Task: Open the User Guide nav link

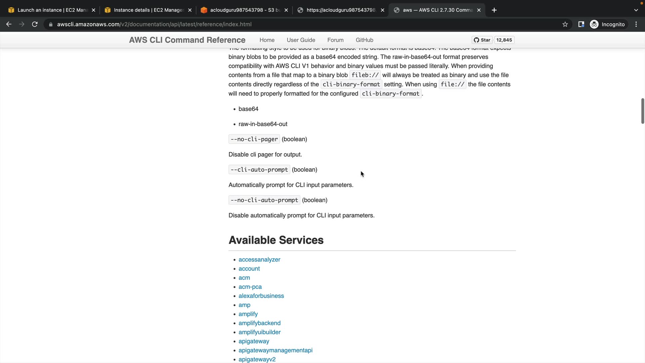Action: click(301, 40)
